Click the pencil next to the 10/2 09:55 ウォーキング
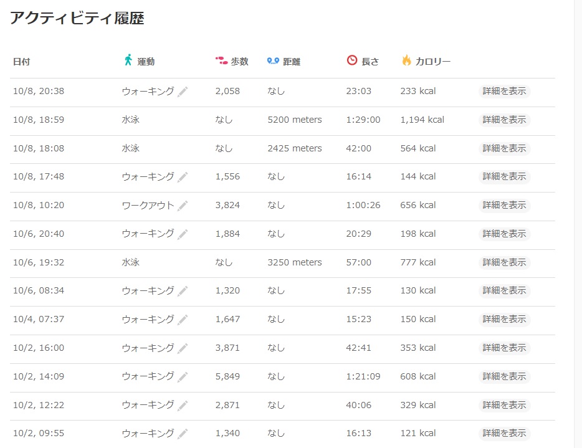This screenshot has width=582, height=448. (183, 434)
